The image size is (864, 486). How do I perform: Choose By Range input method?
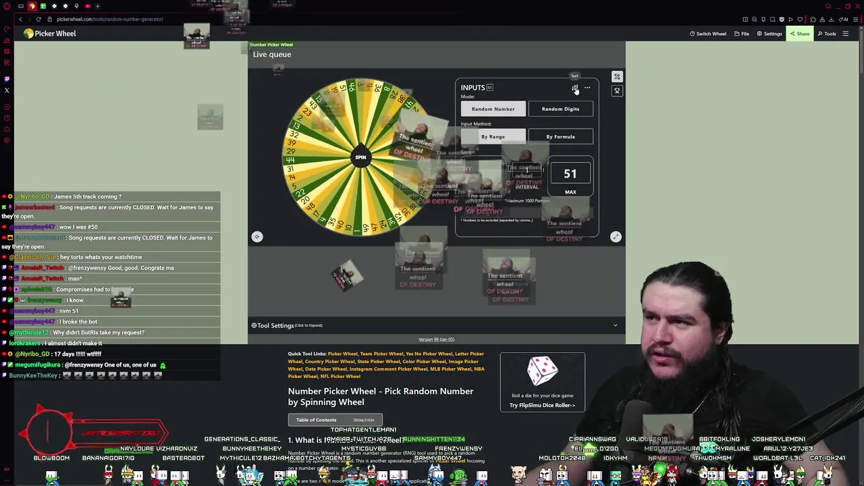(x=493, y=136)
